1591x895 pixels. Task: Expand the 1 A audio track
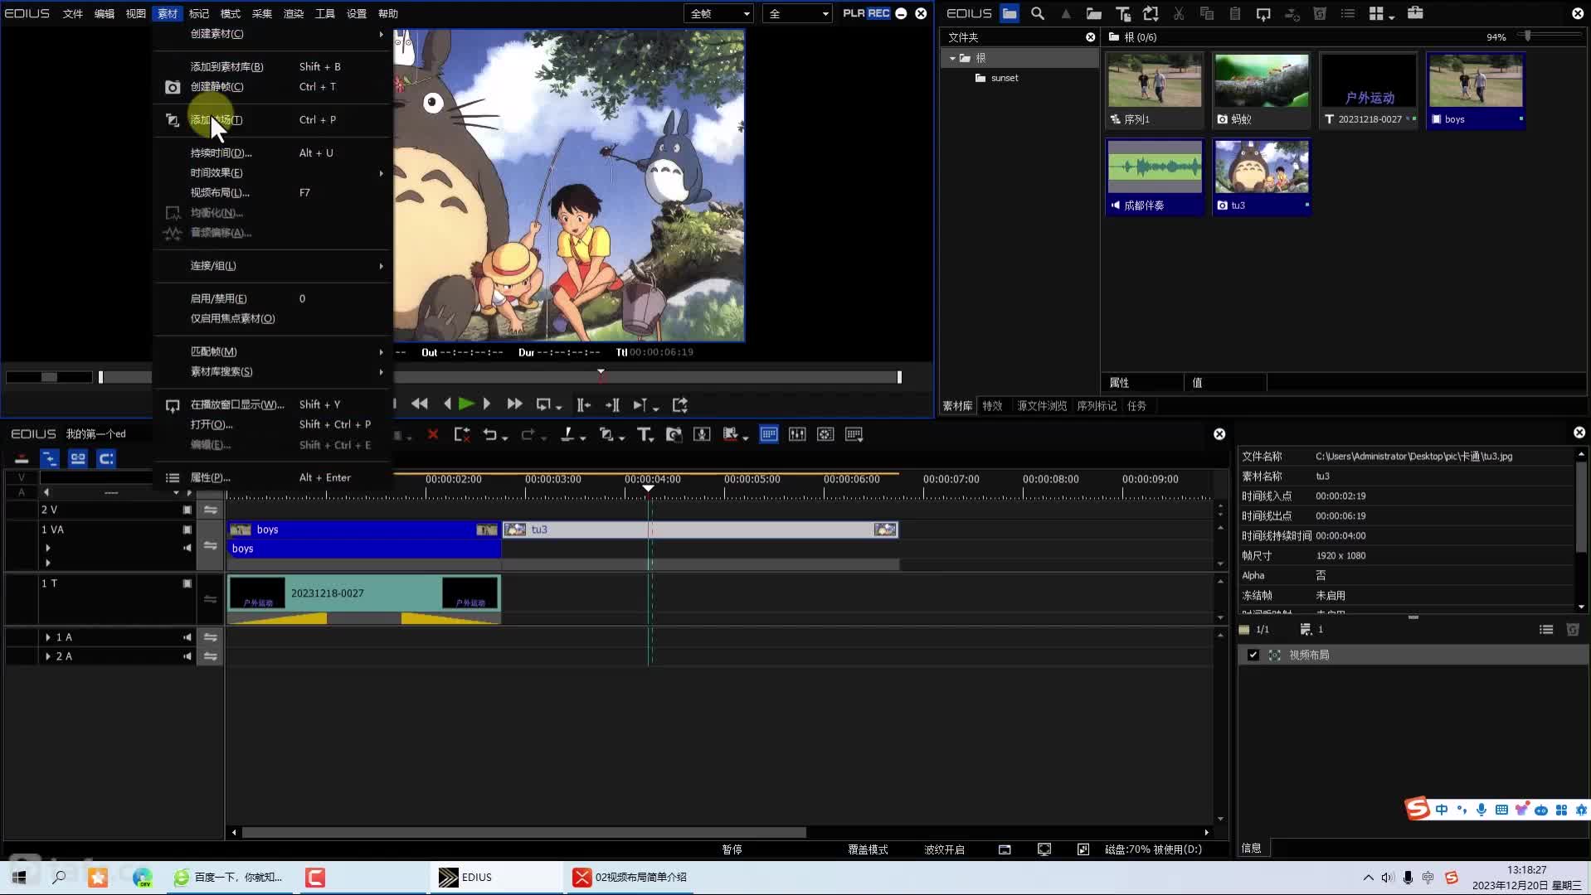pos(48,637)
